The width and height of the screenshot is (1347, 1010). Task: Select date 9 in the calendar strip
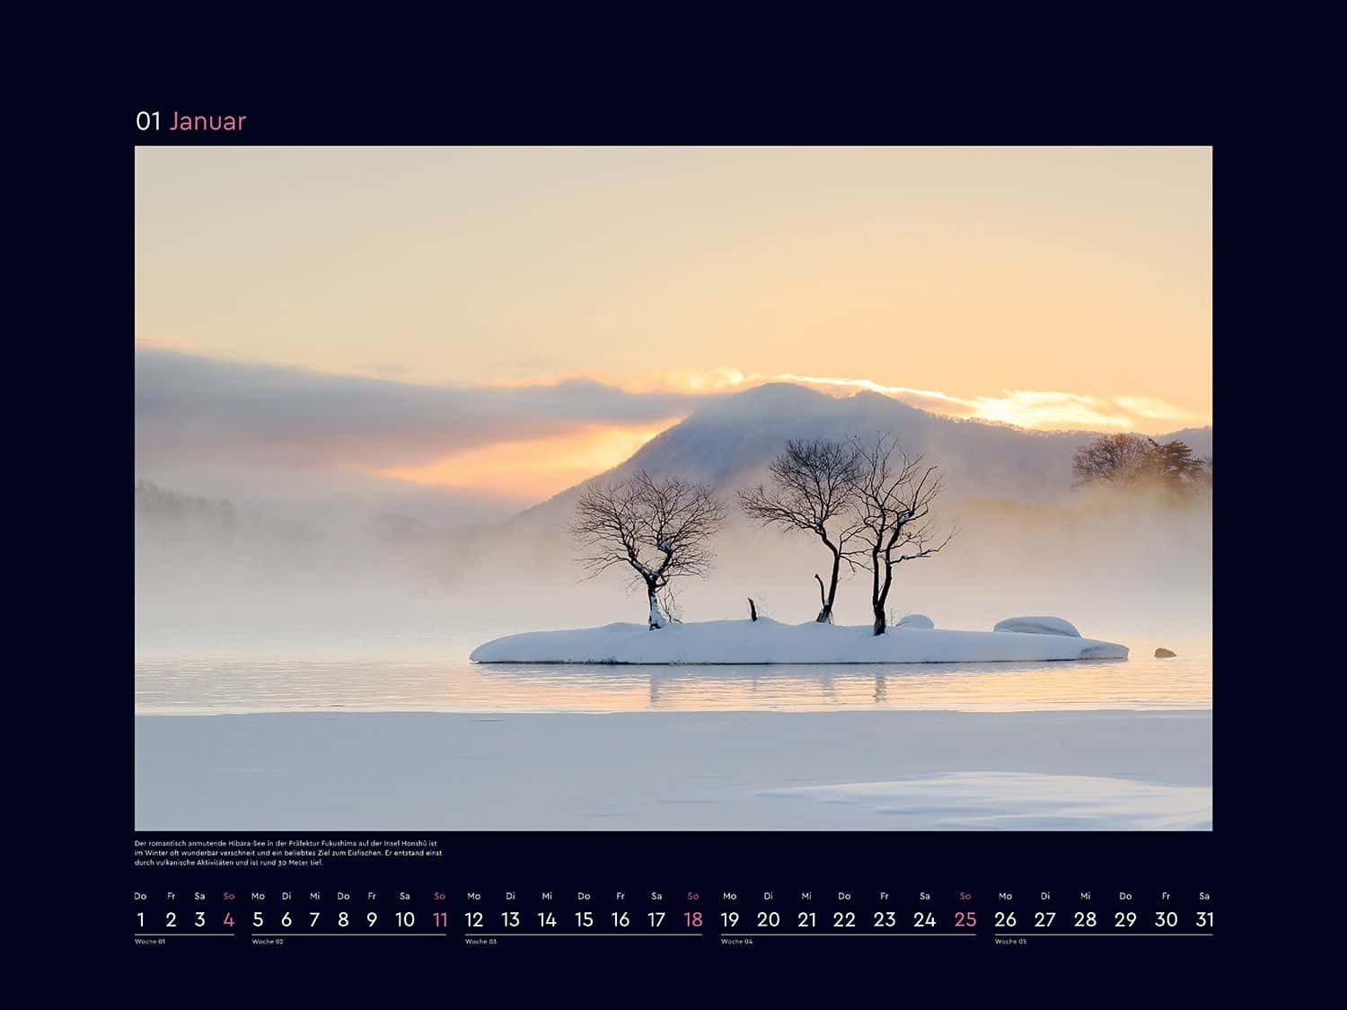[372, 919]
